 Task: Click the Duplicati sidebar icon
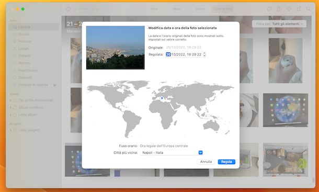pos(15,77)
